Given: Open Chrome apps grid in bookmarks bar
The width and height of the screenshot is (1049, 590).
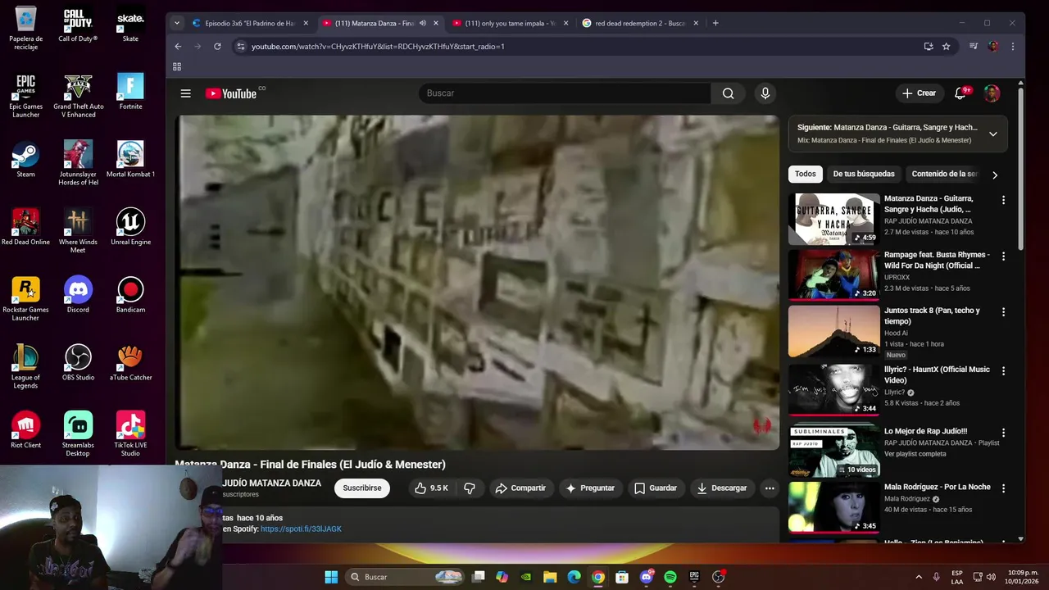Looking at the screenshot, I should tap(177, 66).
